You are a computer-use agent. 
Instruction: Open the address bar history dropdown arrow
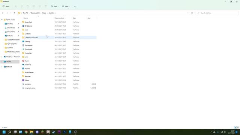pyautogui.click(x=188, y=13)
